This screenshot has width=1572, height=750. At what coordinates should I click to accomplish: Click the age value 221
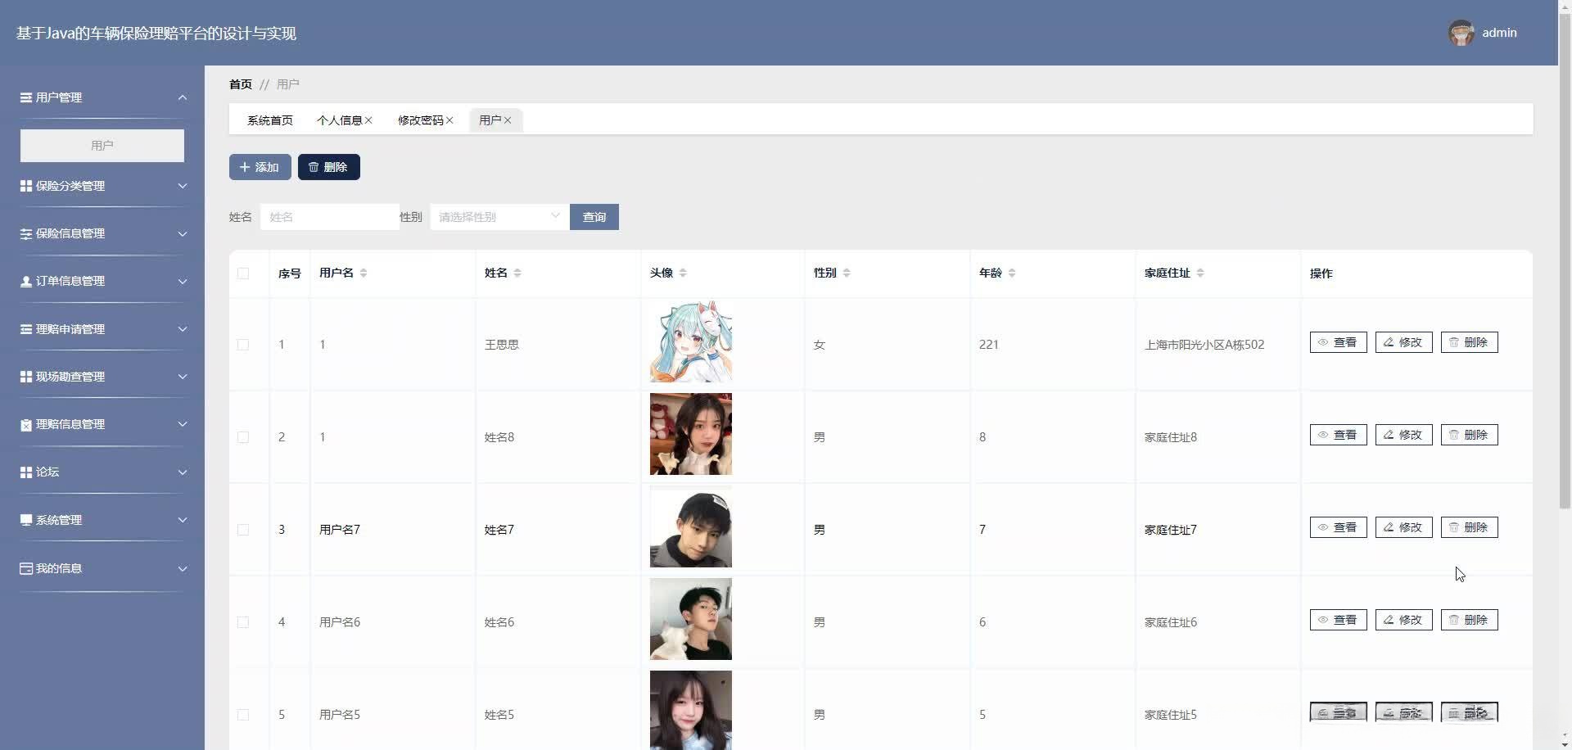[989, 345]
